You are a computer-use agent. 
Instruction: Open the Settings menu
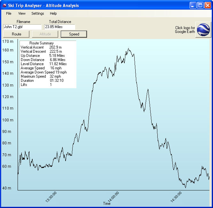point(38,13)
